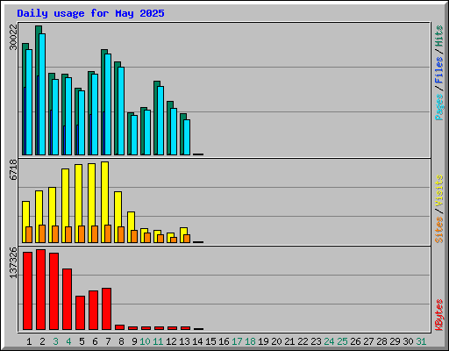Click day 1 on the x-axis
Viewport: 449px width, 351px height.
(x=29, y=341)
